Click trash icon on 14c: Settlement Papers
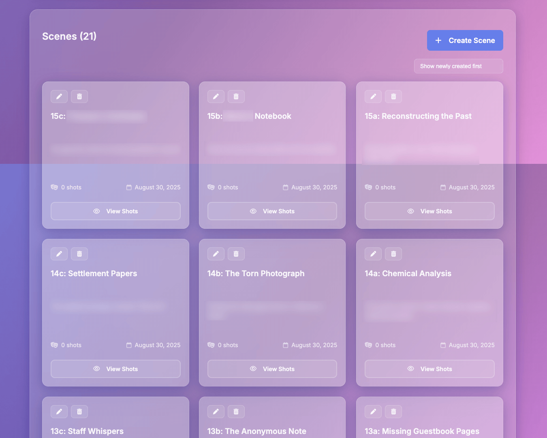Image resolution: width=547 pixels, height=438 pixels. coord(79,254)
